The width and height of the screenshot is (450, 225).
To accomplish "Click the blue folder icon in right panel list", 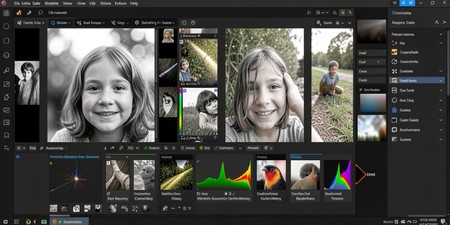I will tap(394, 110).
